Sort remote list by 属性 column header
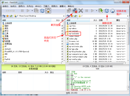Image resolution: width=130 pixels, height=96 pixels. pyautogui.click(x=121, y=20)
